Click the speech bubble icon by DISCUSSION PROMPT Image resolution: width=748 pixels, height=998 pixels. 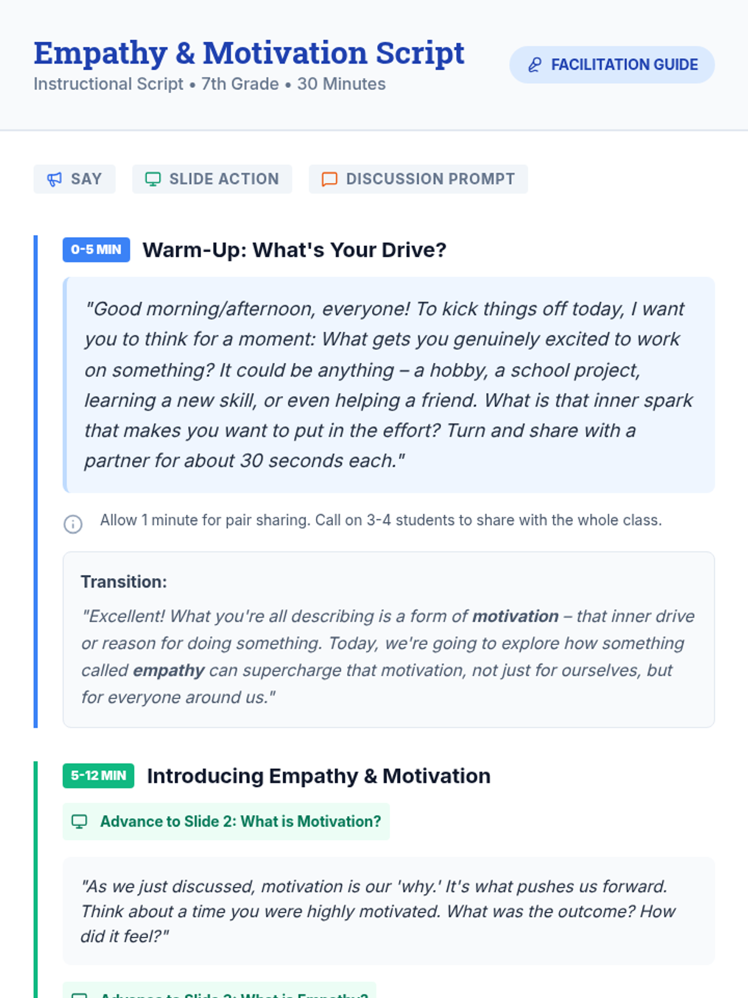329,180
